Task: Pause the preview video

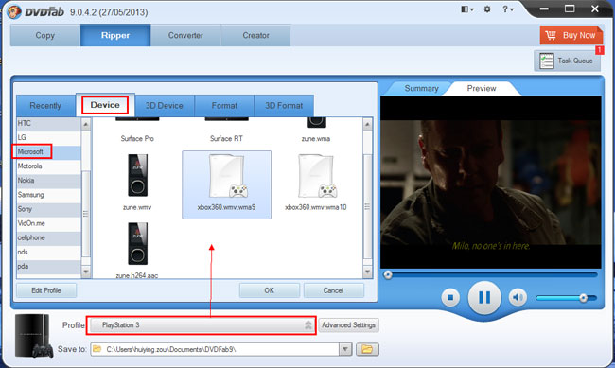Action: [x=484, y=298]
